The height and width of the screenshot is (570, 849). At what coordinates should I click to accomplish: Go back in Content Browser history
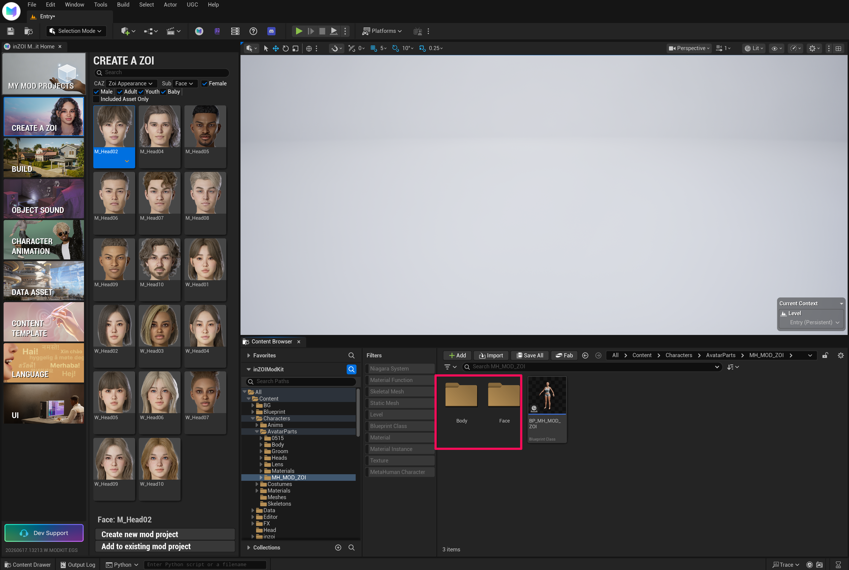tap(585, 355)
